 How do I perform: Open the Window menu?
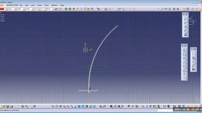tap(55, 5)
